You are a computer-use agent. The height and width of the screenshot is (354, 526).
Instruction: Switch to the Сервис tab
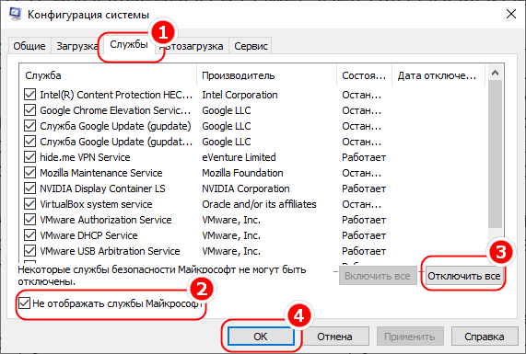[x=251, y=46]
